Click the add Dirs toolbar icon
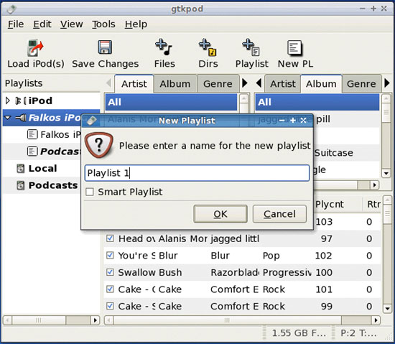This screenshot has width=395, height=344. pyautogui.click(x=208, y=47)
